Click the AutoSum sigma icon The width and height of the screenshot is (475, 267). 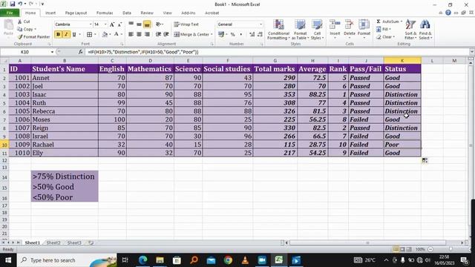tap(379, 22)
